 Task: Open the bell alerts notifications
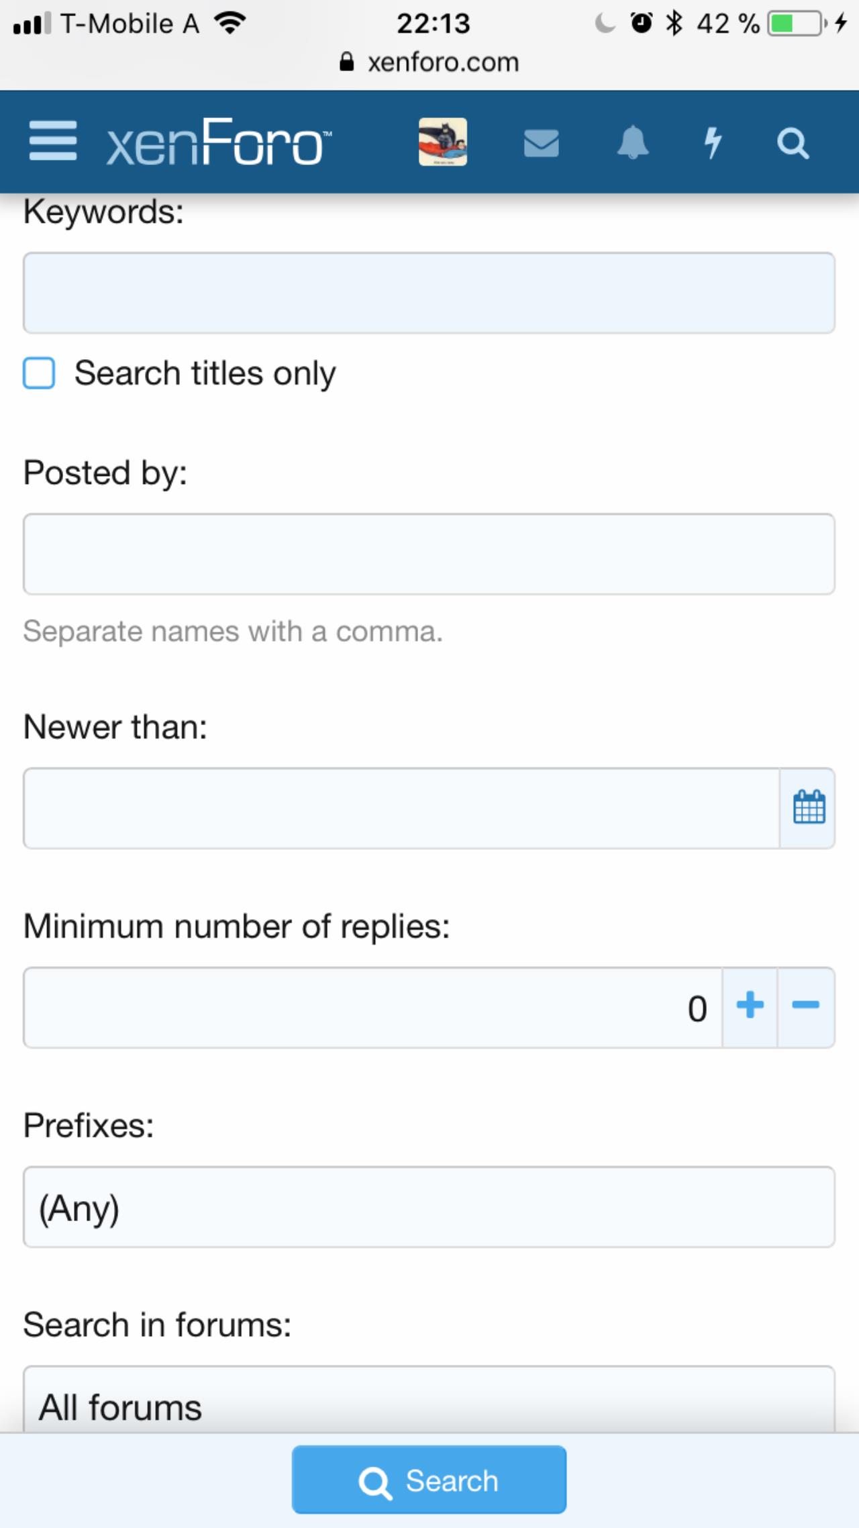point(632,142)
